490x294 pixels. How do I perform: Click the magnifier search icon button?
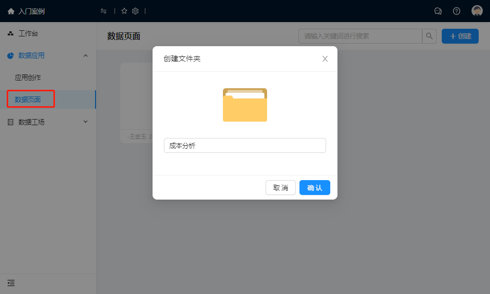coord(429,36)
